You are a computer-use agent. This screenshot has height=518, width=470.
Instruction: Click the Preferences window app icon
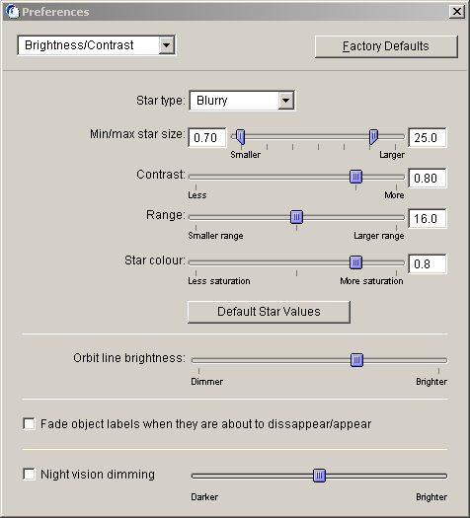click(13, 12)
